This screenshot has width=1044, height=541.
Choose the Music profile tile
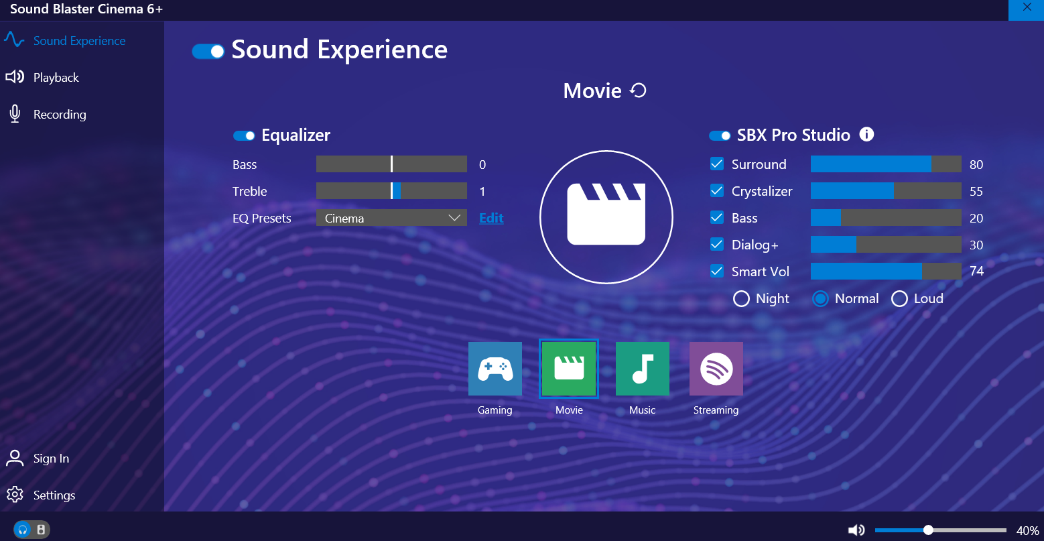click(643, 369)
